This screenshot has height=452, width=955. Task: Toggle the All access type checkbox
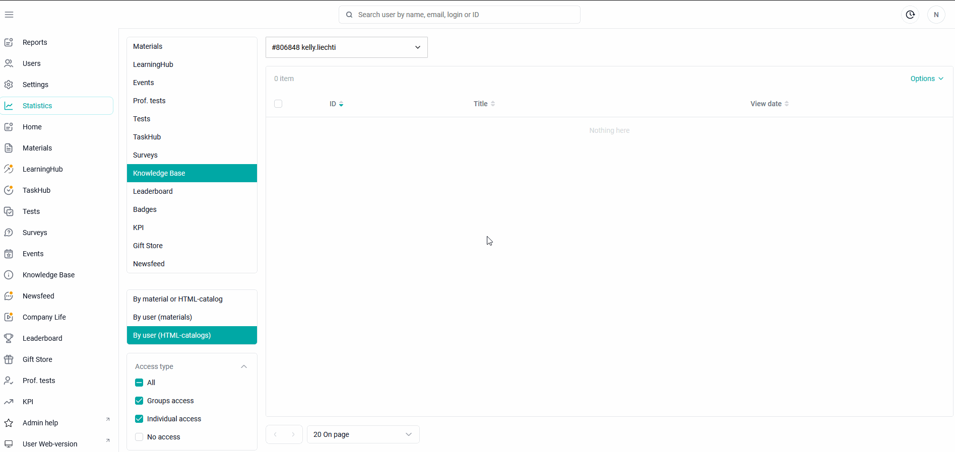(x=139, y=383)
